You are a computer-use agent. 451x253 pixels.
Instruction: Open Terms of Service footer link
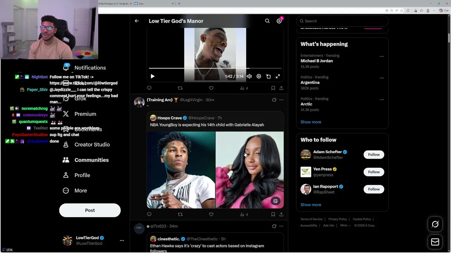(x=311, y=219)
